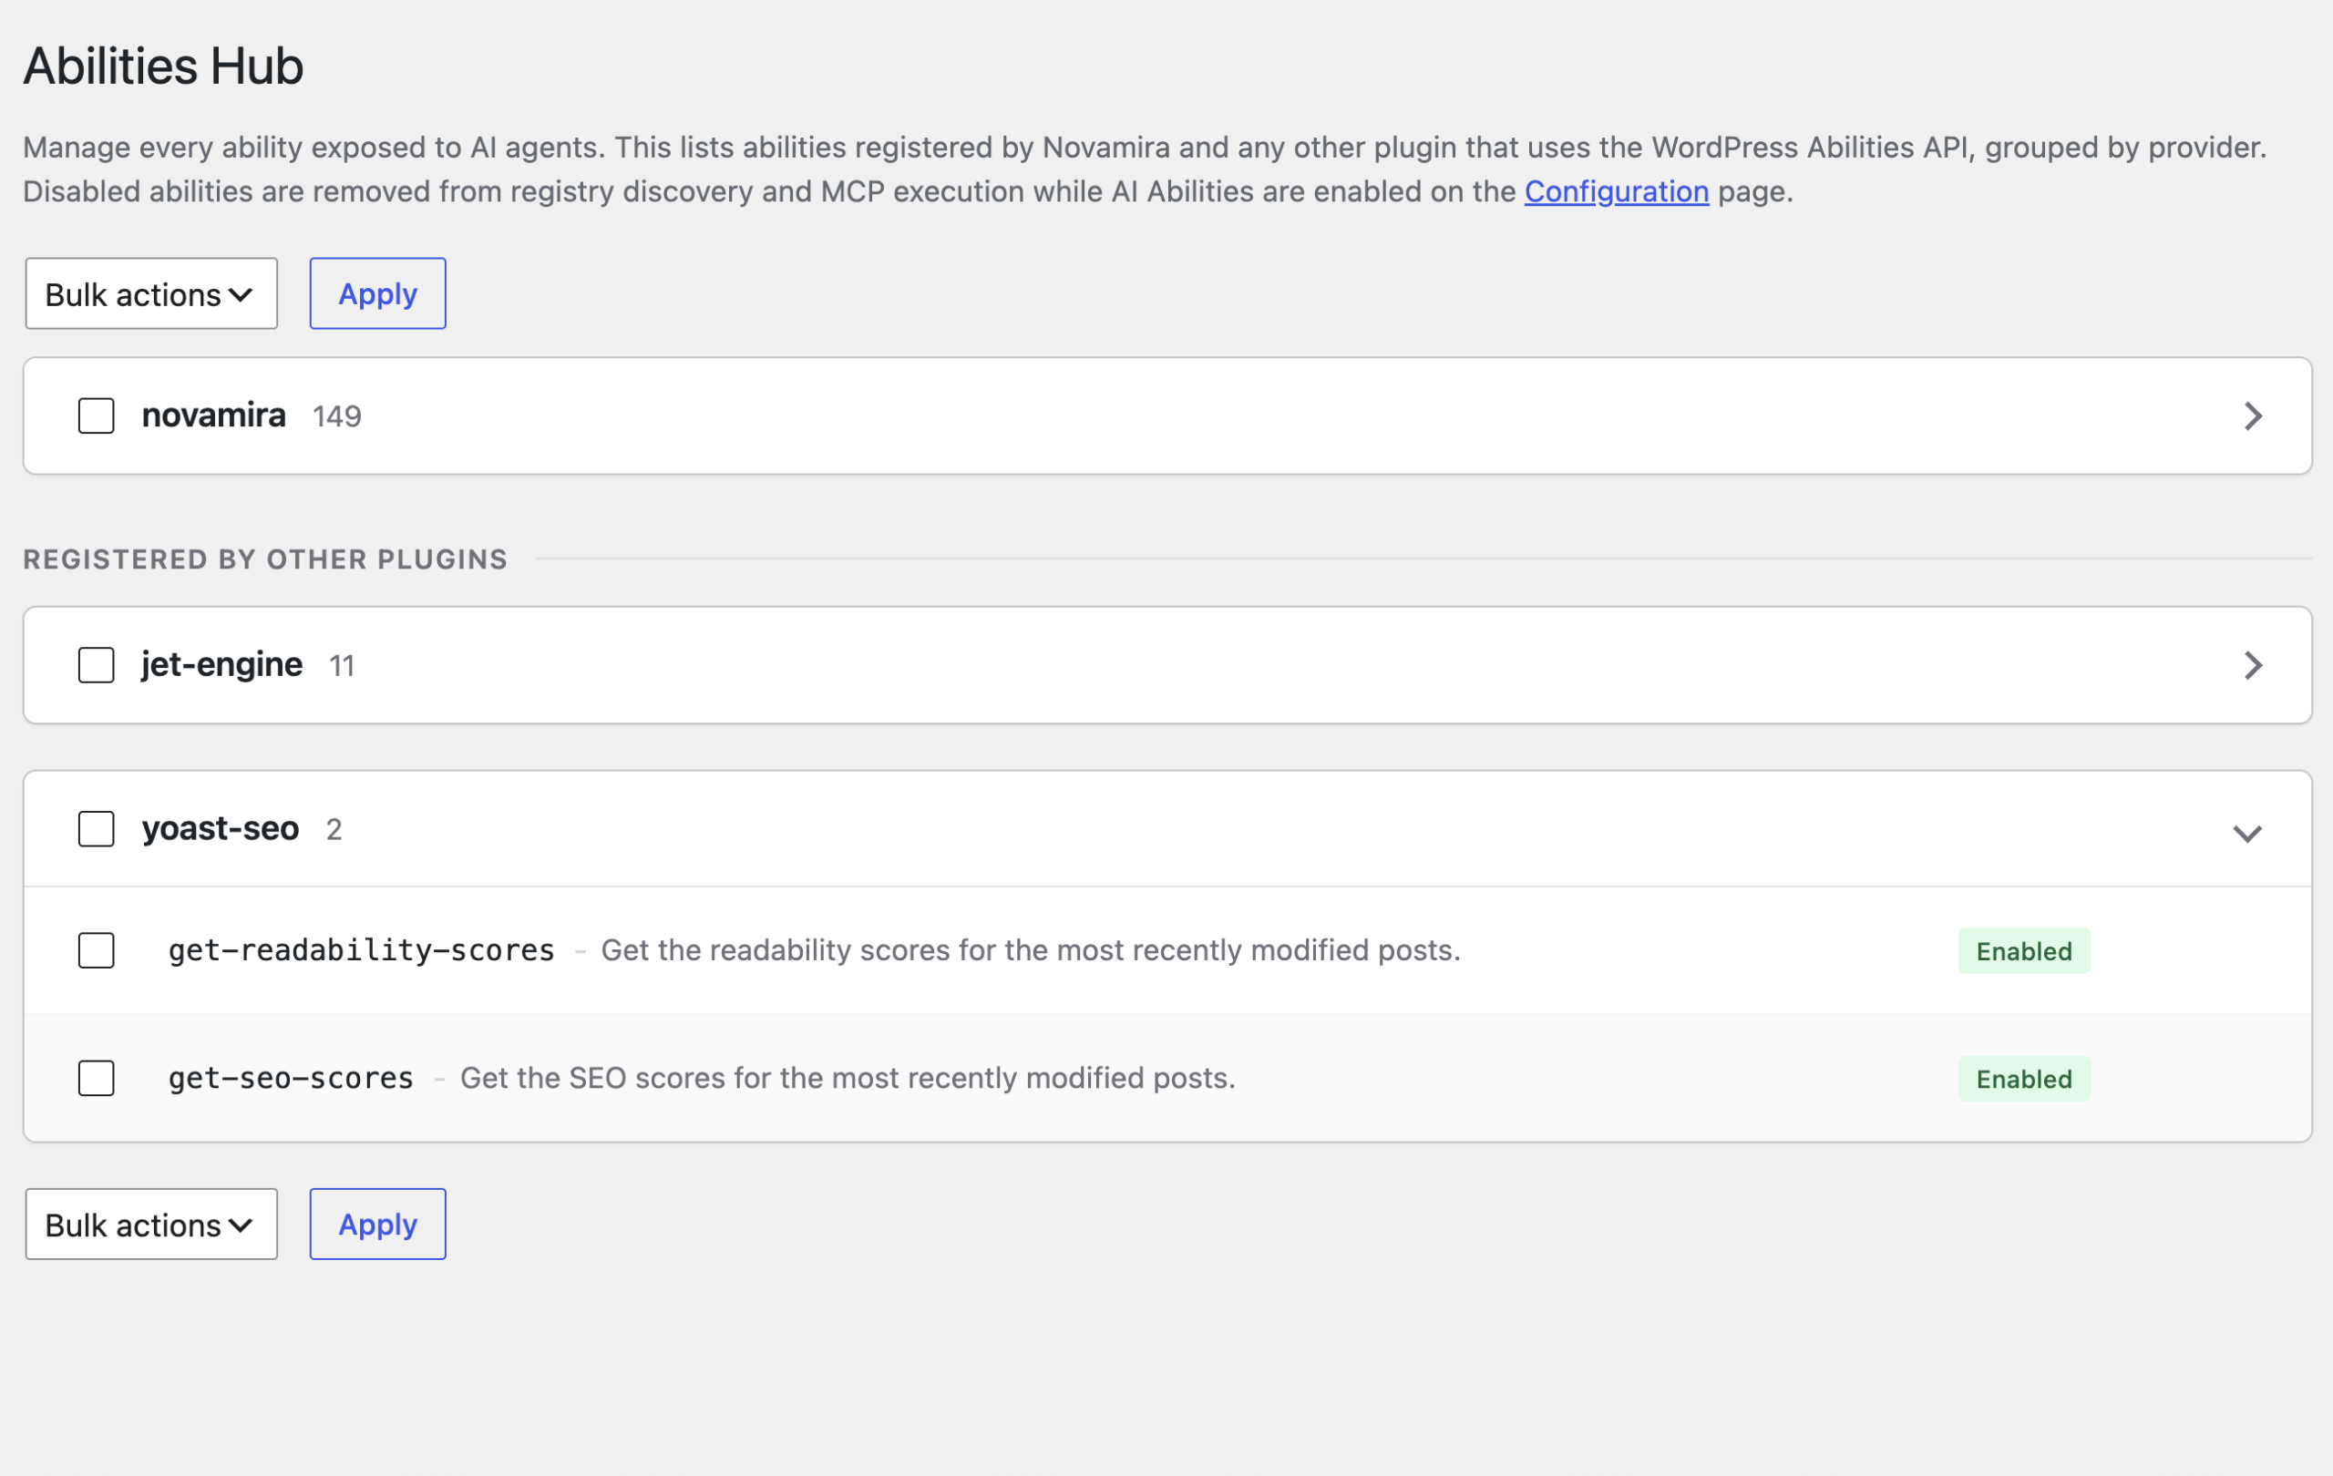Expand the novamira group chevron

tap(2253, 416)
